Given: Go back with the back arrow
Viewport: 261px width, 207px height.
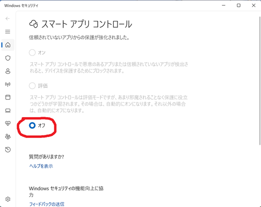Looking at the screenshot, I should [7, 18].
